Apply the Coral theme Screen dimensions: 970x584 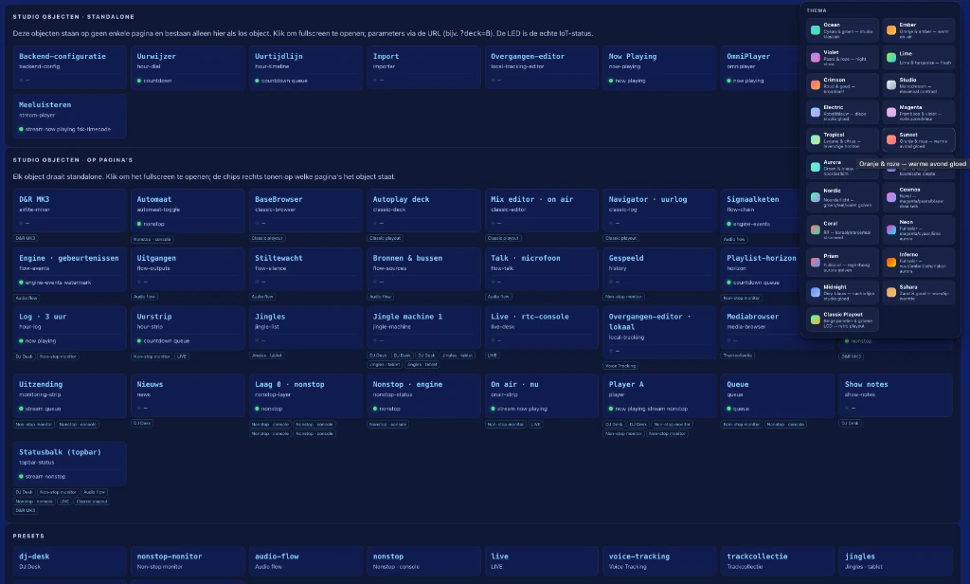pos(842,229)
